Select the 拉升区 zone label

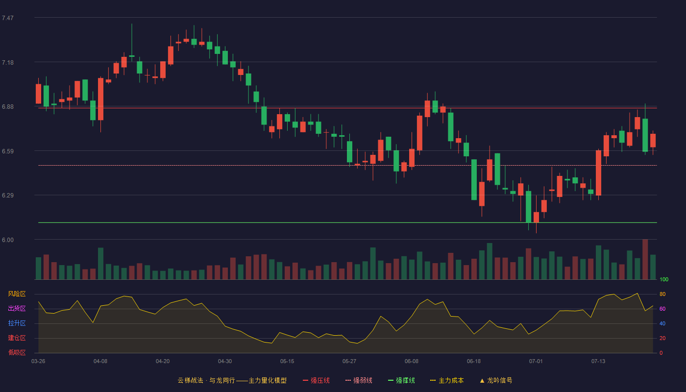[x=17, y=323]
